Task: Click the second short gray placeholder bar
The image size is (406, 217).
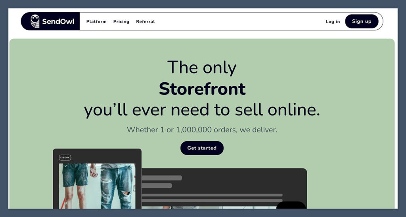Action: (157, 185)
